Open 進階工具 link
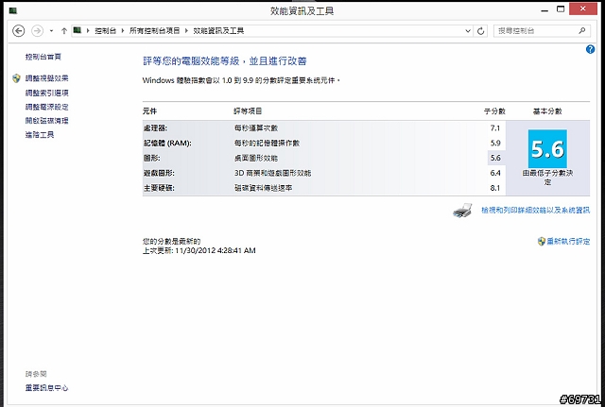This screenshot has height=407, width=605. [40, 134]
